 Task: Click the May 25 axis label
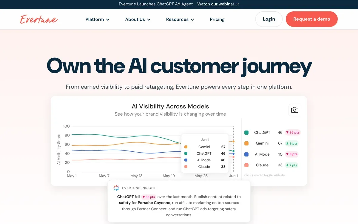pos(201,176)
